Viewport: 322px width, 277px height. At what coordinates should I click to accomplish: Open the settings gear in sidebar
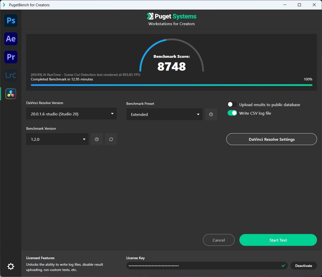click(x=11, y=266)
